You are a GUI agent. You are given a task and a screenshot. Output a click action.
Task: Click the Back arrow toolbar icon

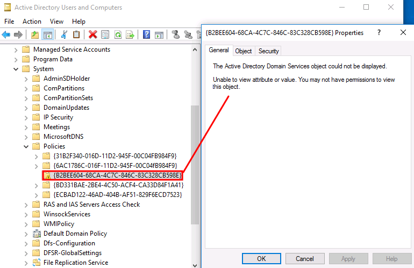(6, 34)
